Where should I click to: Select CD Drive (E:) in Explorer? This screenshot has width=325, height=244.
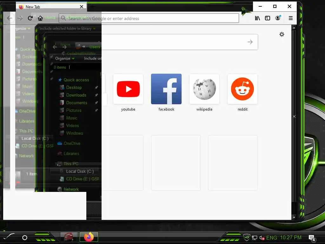point(82,179)
